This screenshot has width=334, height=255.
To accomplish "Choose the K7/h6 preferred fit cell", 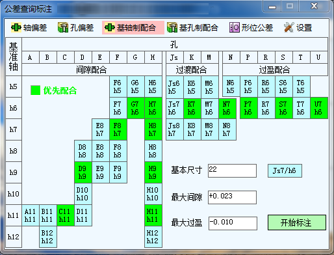I will click(x=192, y=108).
